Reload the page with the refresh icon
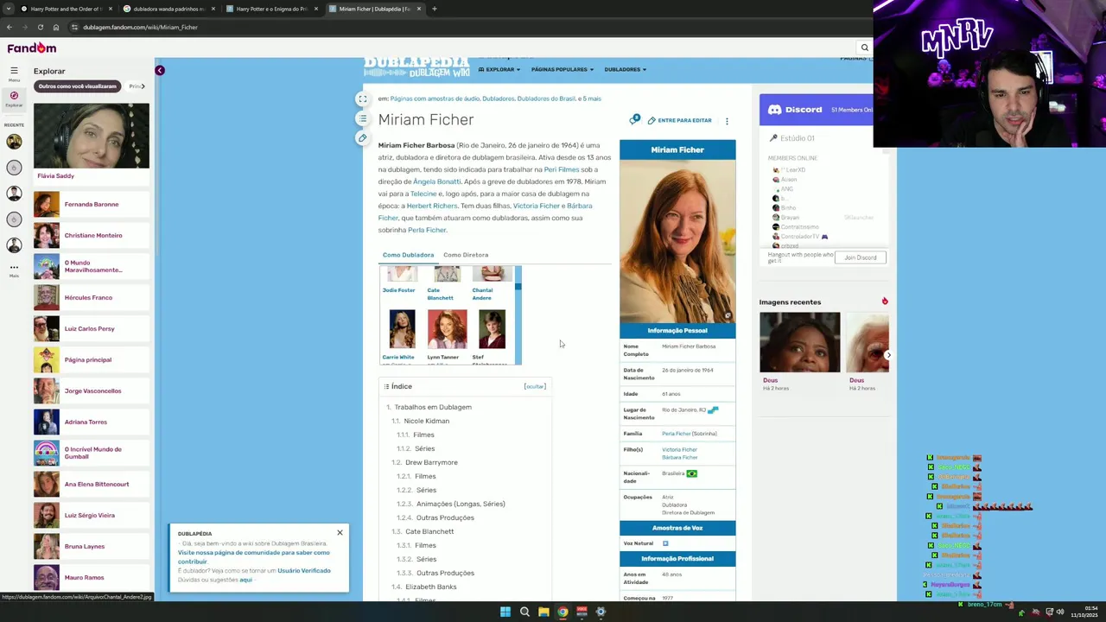The height and width of the screenshot is (622, 1106). pos(40,27)
